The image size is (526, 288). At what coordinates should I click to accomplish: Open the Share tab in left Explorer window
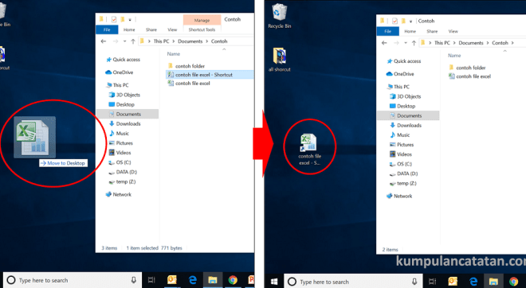(x=151, y=29)
